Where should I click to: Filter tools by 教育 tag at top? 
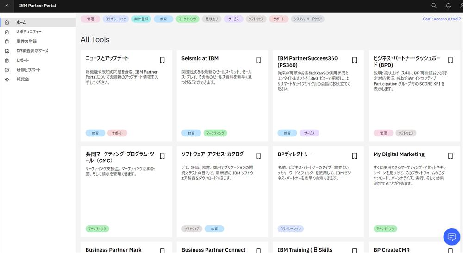tap(163, 19)
